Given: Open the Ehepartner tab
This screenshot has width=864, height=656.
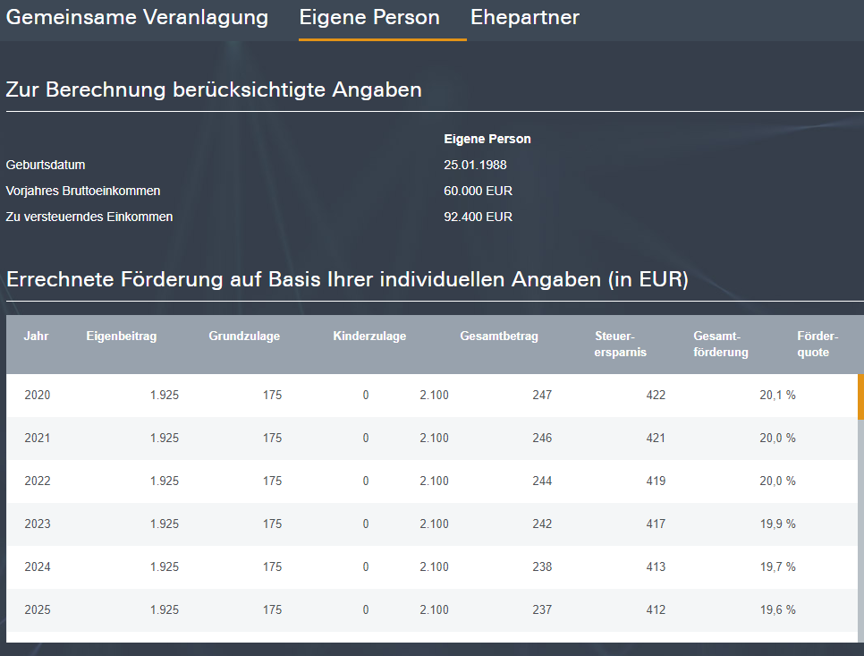Looking at the screenshot, I should tap(525, 18).
